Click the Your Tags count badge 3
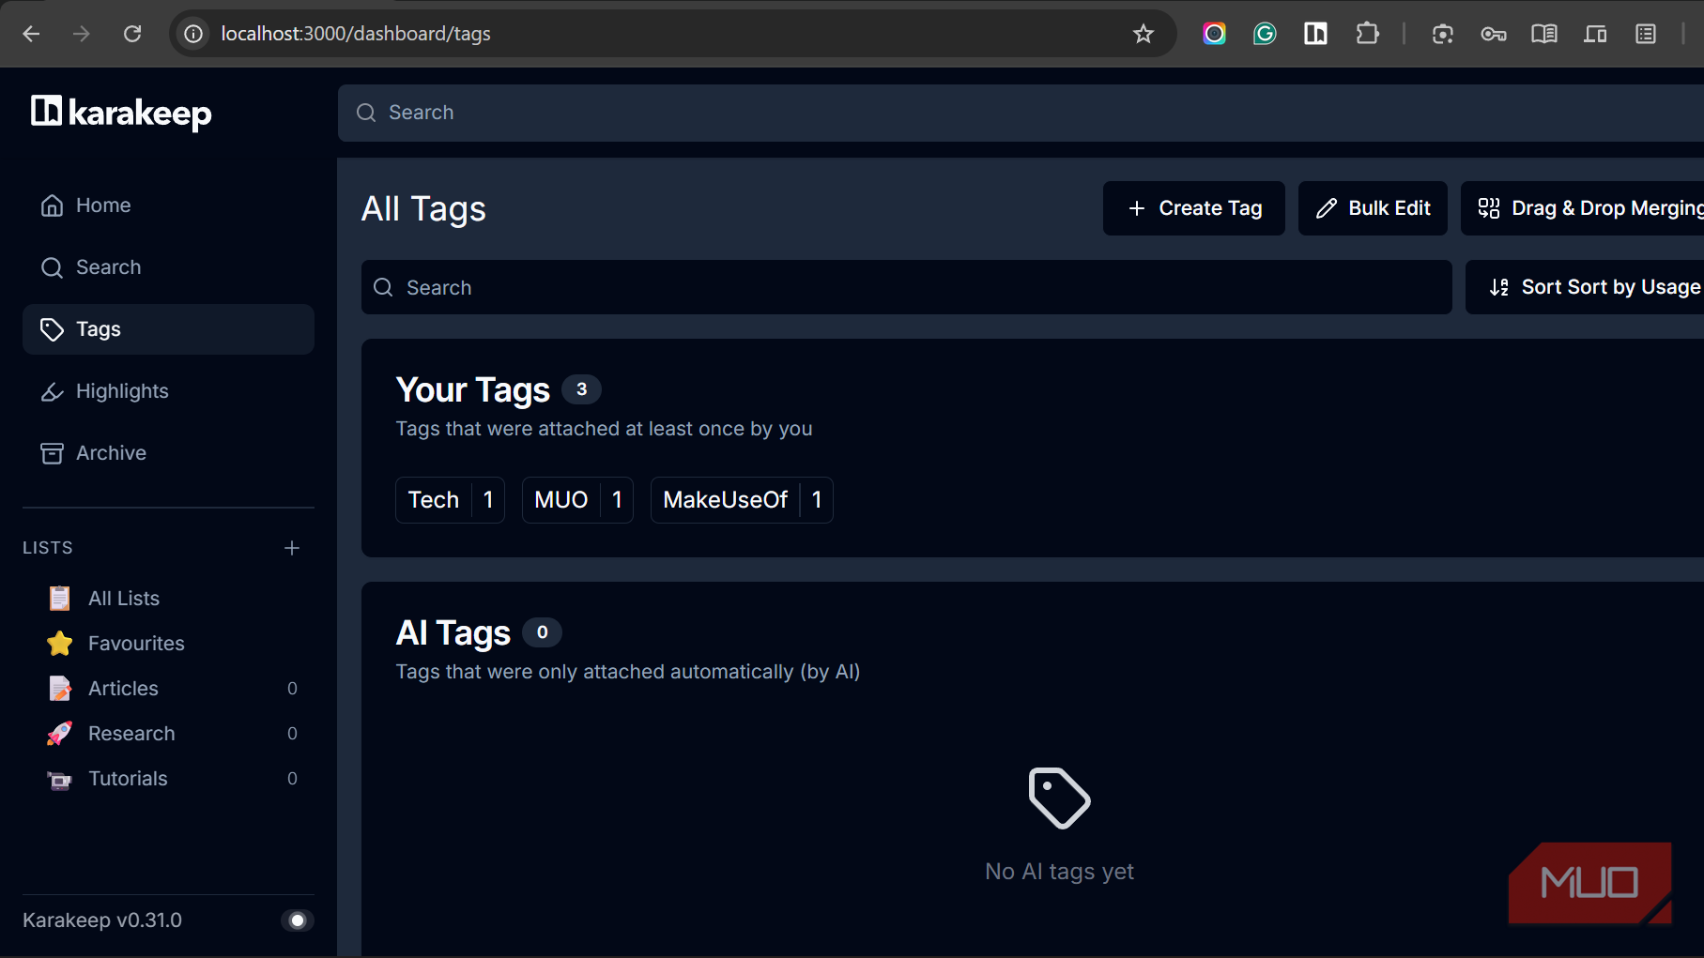 point(581,389)
